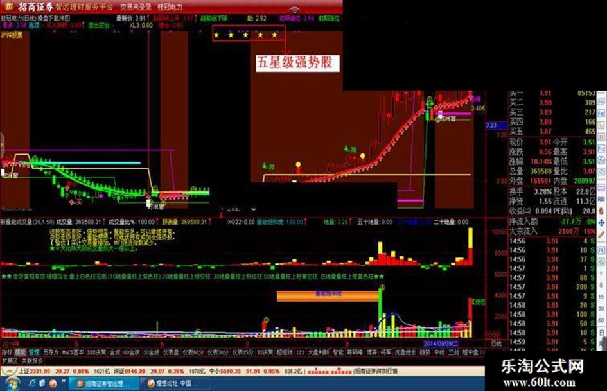The image size is (607, 391).
Task: Click the round sidebar icon above the chart-line icon
Action: coord(601,170)
